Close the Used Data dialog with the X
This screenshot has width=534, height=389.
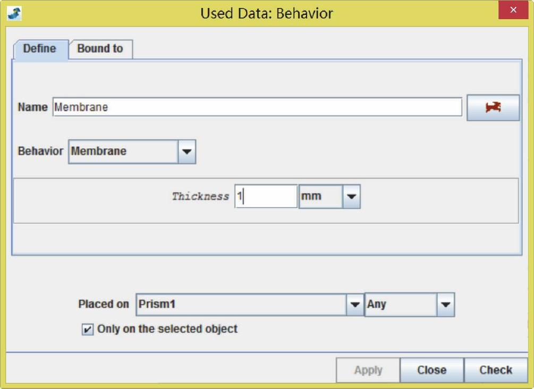point(513,11)
